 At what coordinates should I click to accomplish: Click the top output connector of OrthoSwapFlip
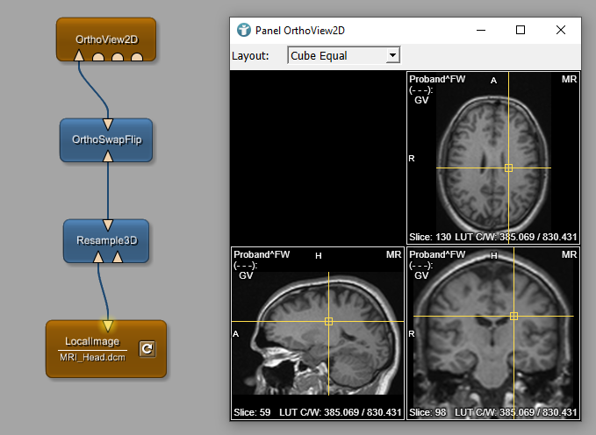(107, 123)
